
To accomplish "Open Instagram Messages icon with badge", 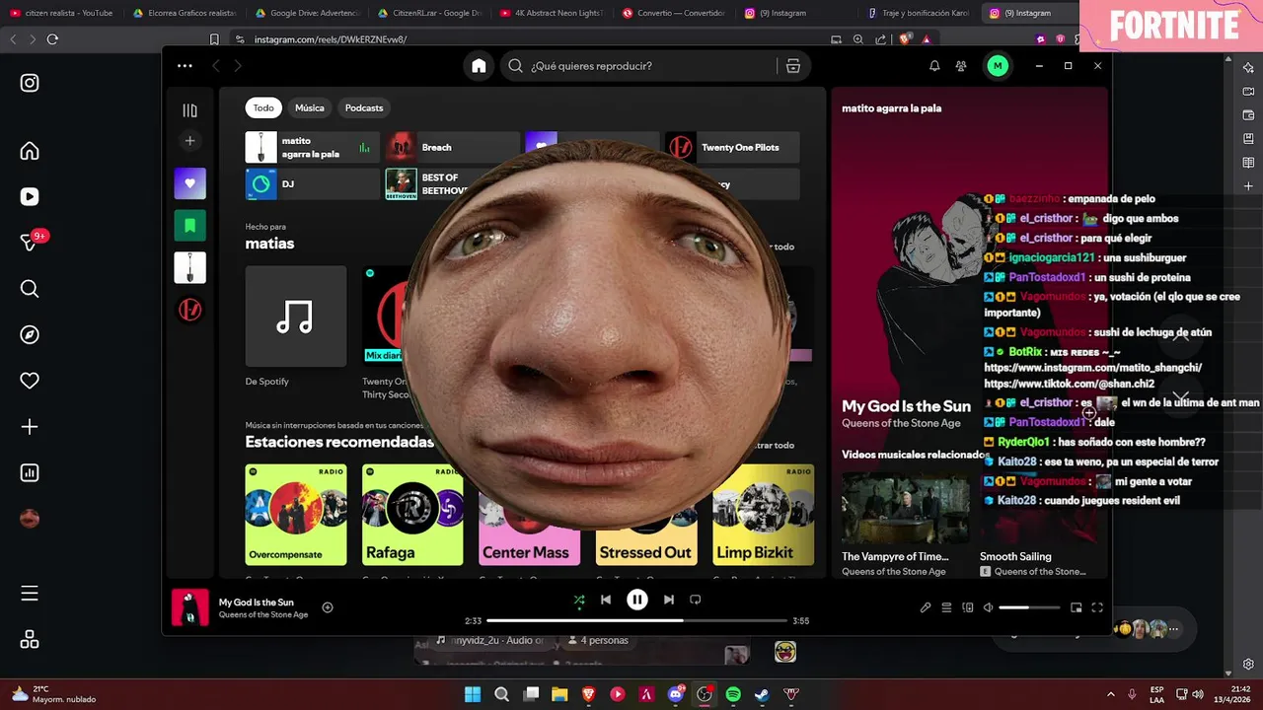I will (x=30, y=243).
